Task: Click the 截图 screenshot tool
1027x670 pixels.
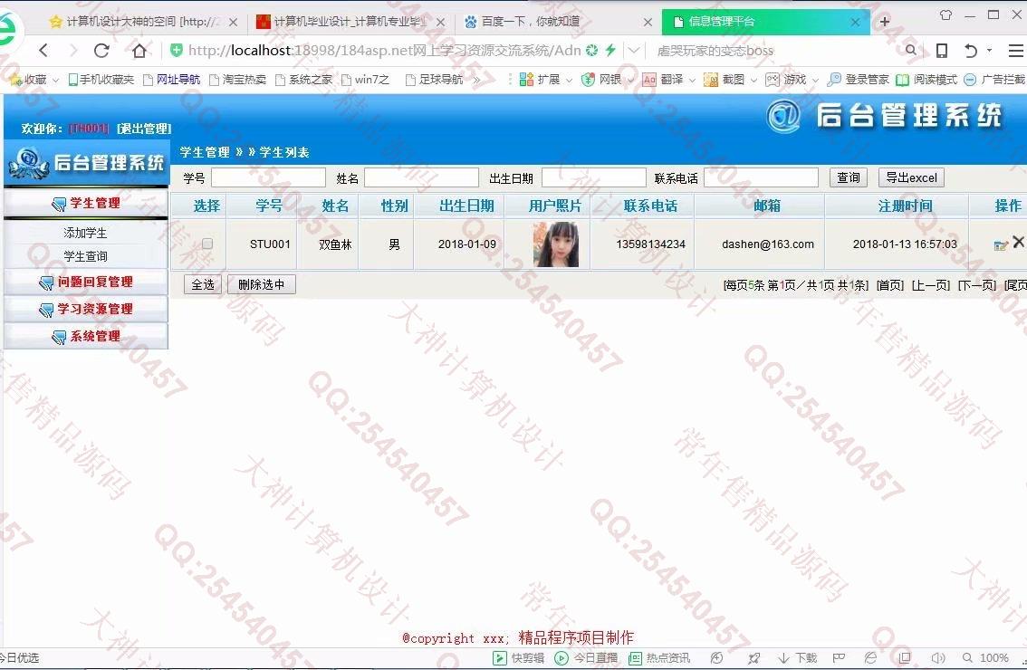Action: pyautogui.click(x=725, y=80)
